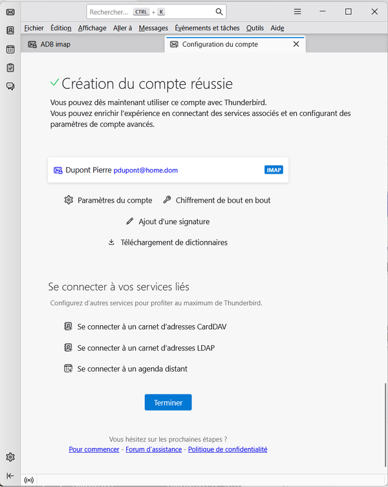Click Chiffrement de bout en bout
This screenshot has width=388, height=487.
click(222, 201)
